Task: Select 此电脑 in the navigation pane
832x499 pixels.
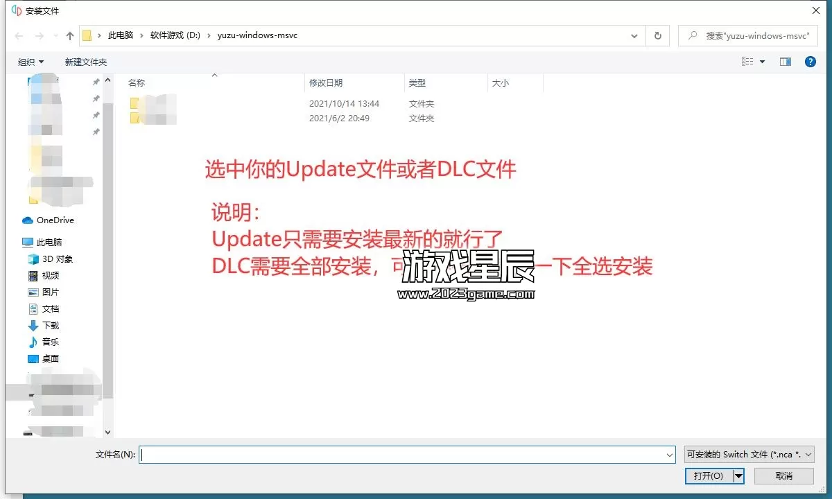Action: [49, 243]
